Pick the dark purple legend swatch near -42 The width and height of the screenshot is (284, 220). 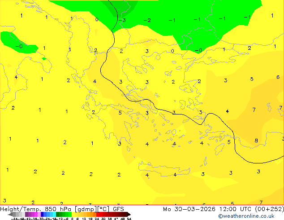(26, 214)
